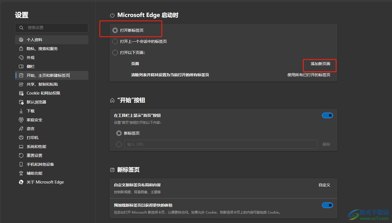This screenshot has width=392, height=223.
Task: Click the 打印机 printer icon
Action: coord(21,138)
